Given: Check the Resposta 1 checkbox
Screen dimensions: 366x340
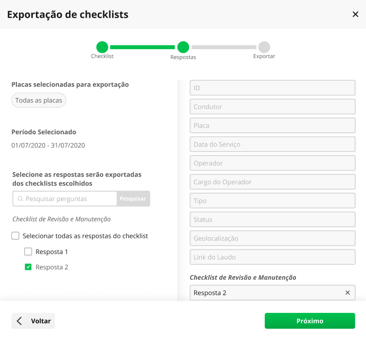Looking at the screenshot, I should point(28,252).
